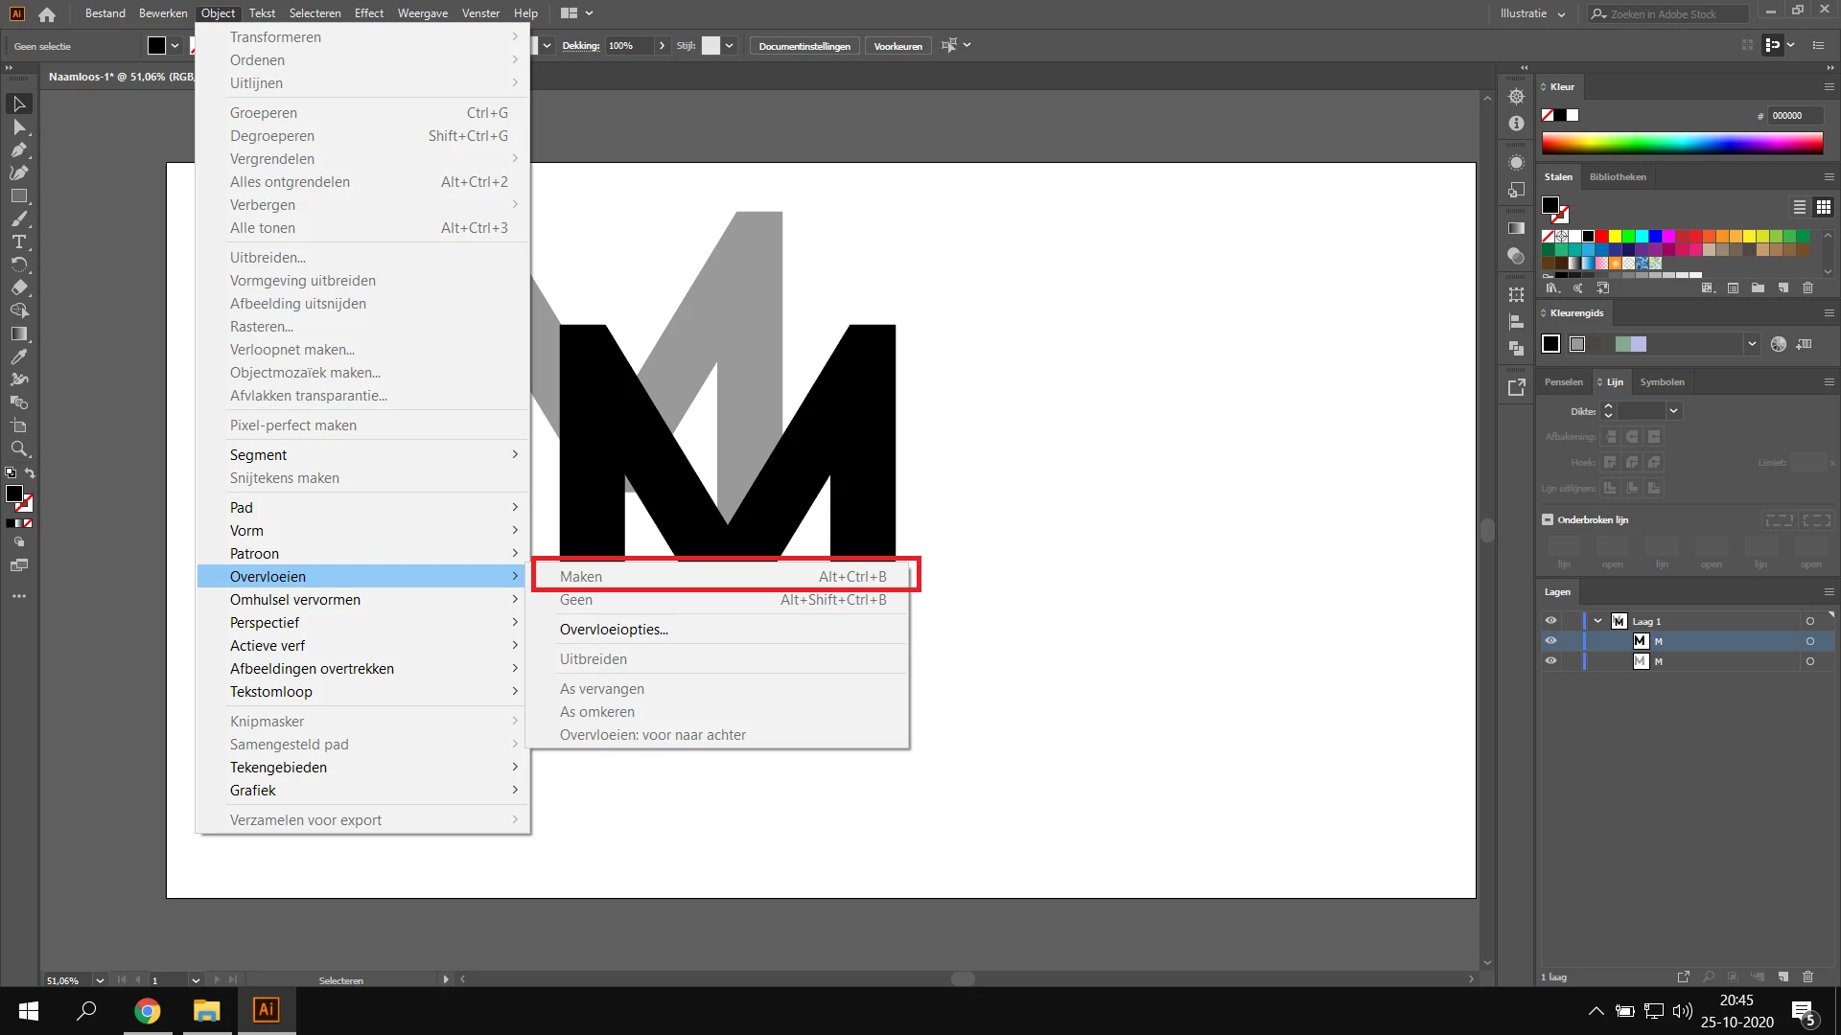Select the Eyedropper tool

pyautogui.click(x=18, y=356)
